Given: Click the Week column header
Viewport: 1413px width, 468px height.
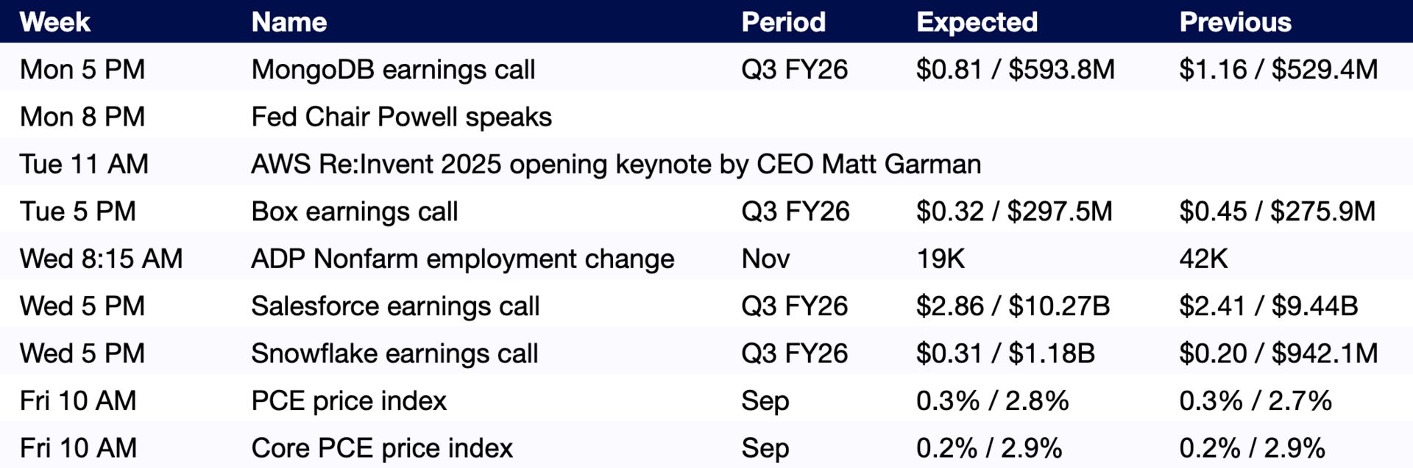Looking at the screenshot, I should click(55, 22).
